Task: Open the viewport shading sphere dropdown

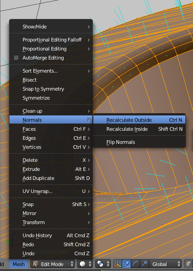Action: [x=85, y=264]
